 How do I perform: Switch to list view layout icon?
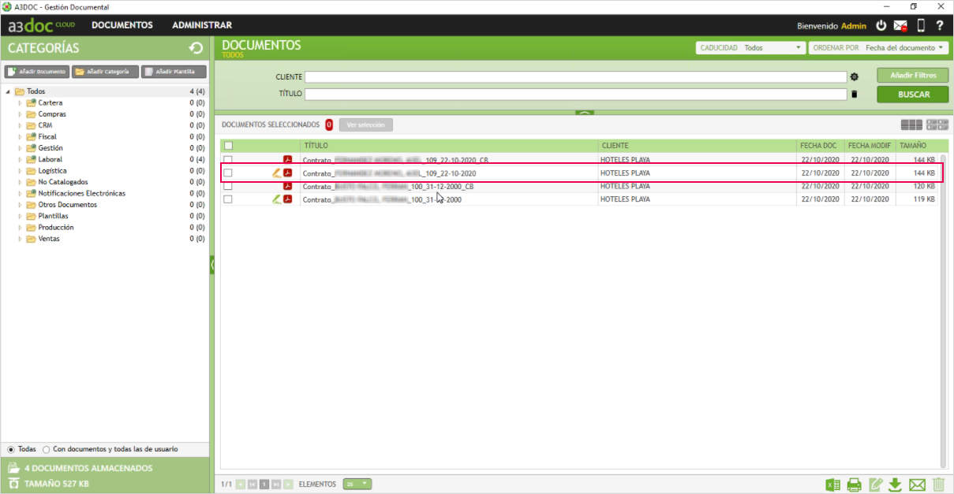pos(911,124)
